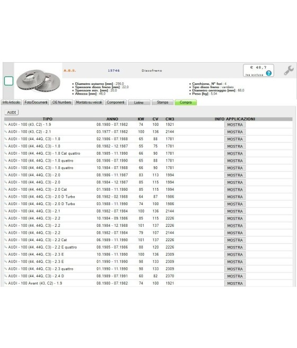
Task: Select row AUDI - 100 (44, 44Q, C3) - 2.2 E quattro
Action: tap(148, 247)
